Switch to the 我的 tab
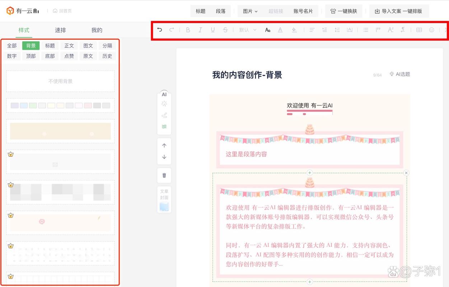The height and width of the screenshot is (287, 449). click(96, 30)
